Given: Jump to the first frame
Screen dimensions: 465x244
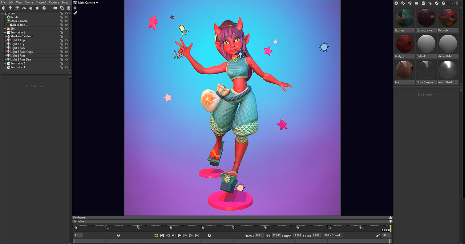Looking at the screenshot, I should pos(162,235).
